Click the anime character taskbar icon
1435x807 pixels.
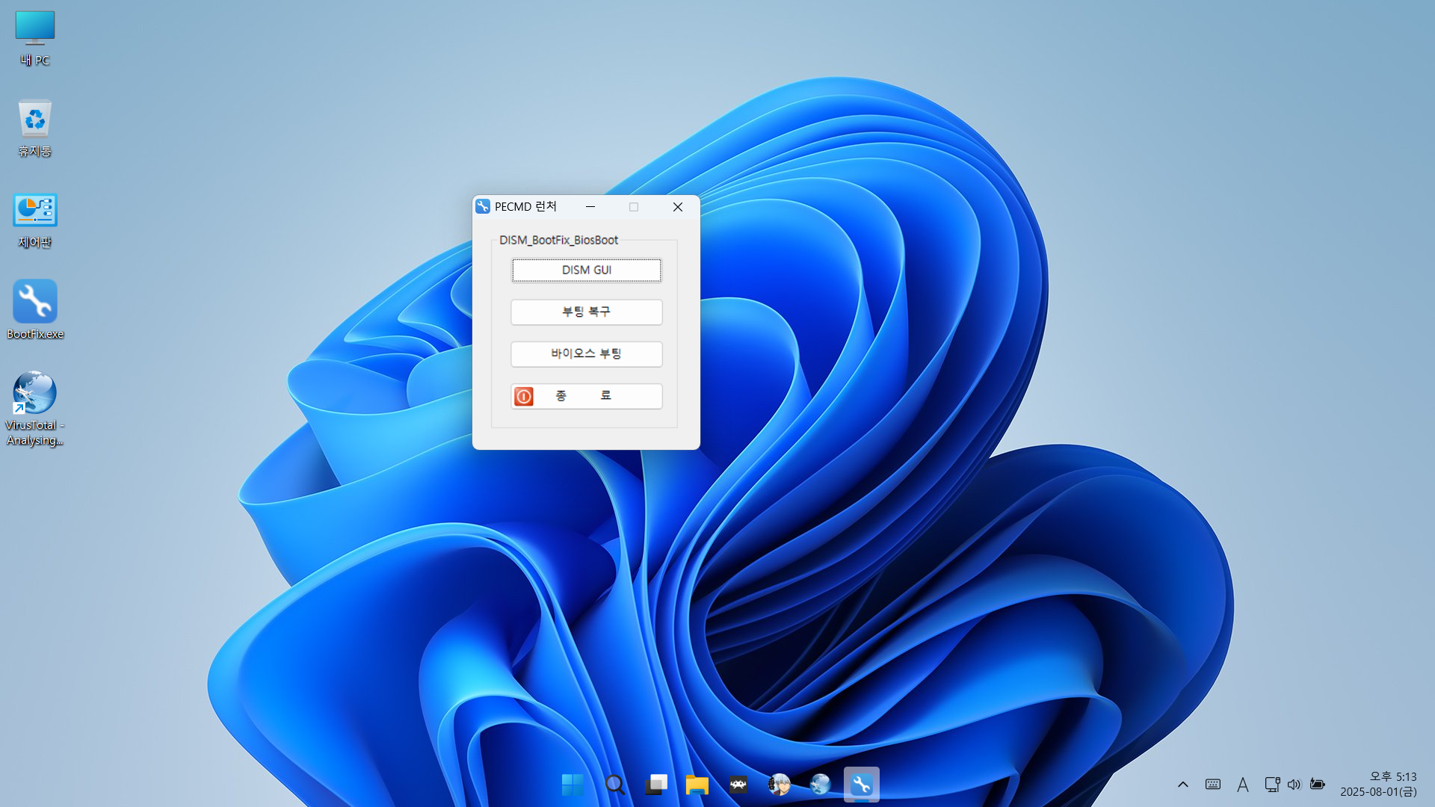(779, 785)
